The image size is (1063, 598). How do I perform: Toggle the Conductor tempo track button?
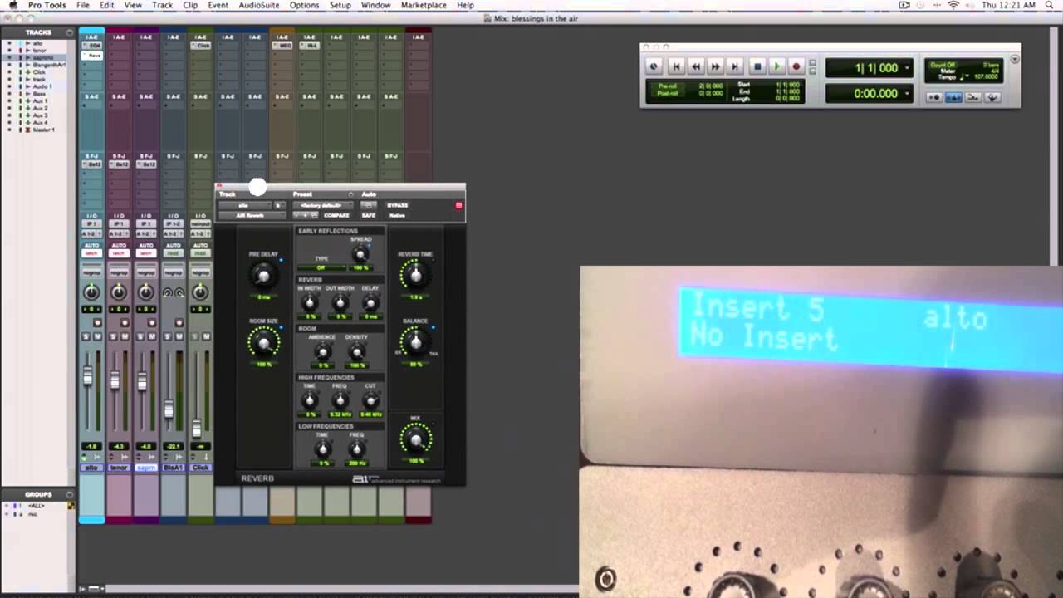pyautogui.click(x=992, y=97)
